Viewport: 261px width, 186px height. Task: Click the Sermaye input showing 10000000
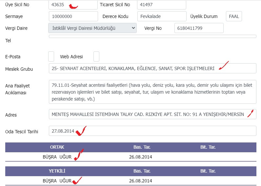(x=73, y=16)
